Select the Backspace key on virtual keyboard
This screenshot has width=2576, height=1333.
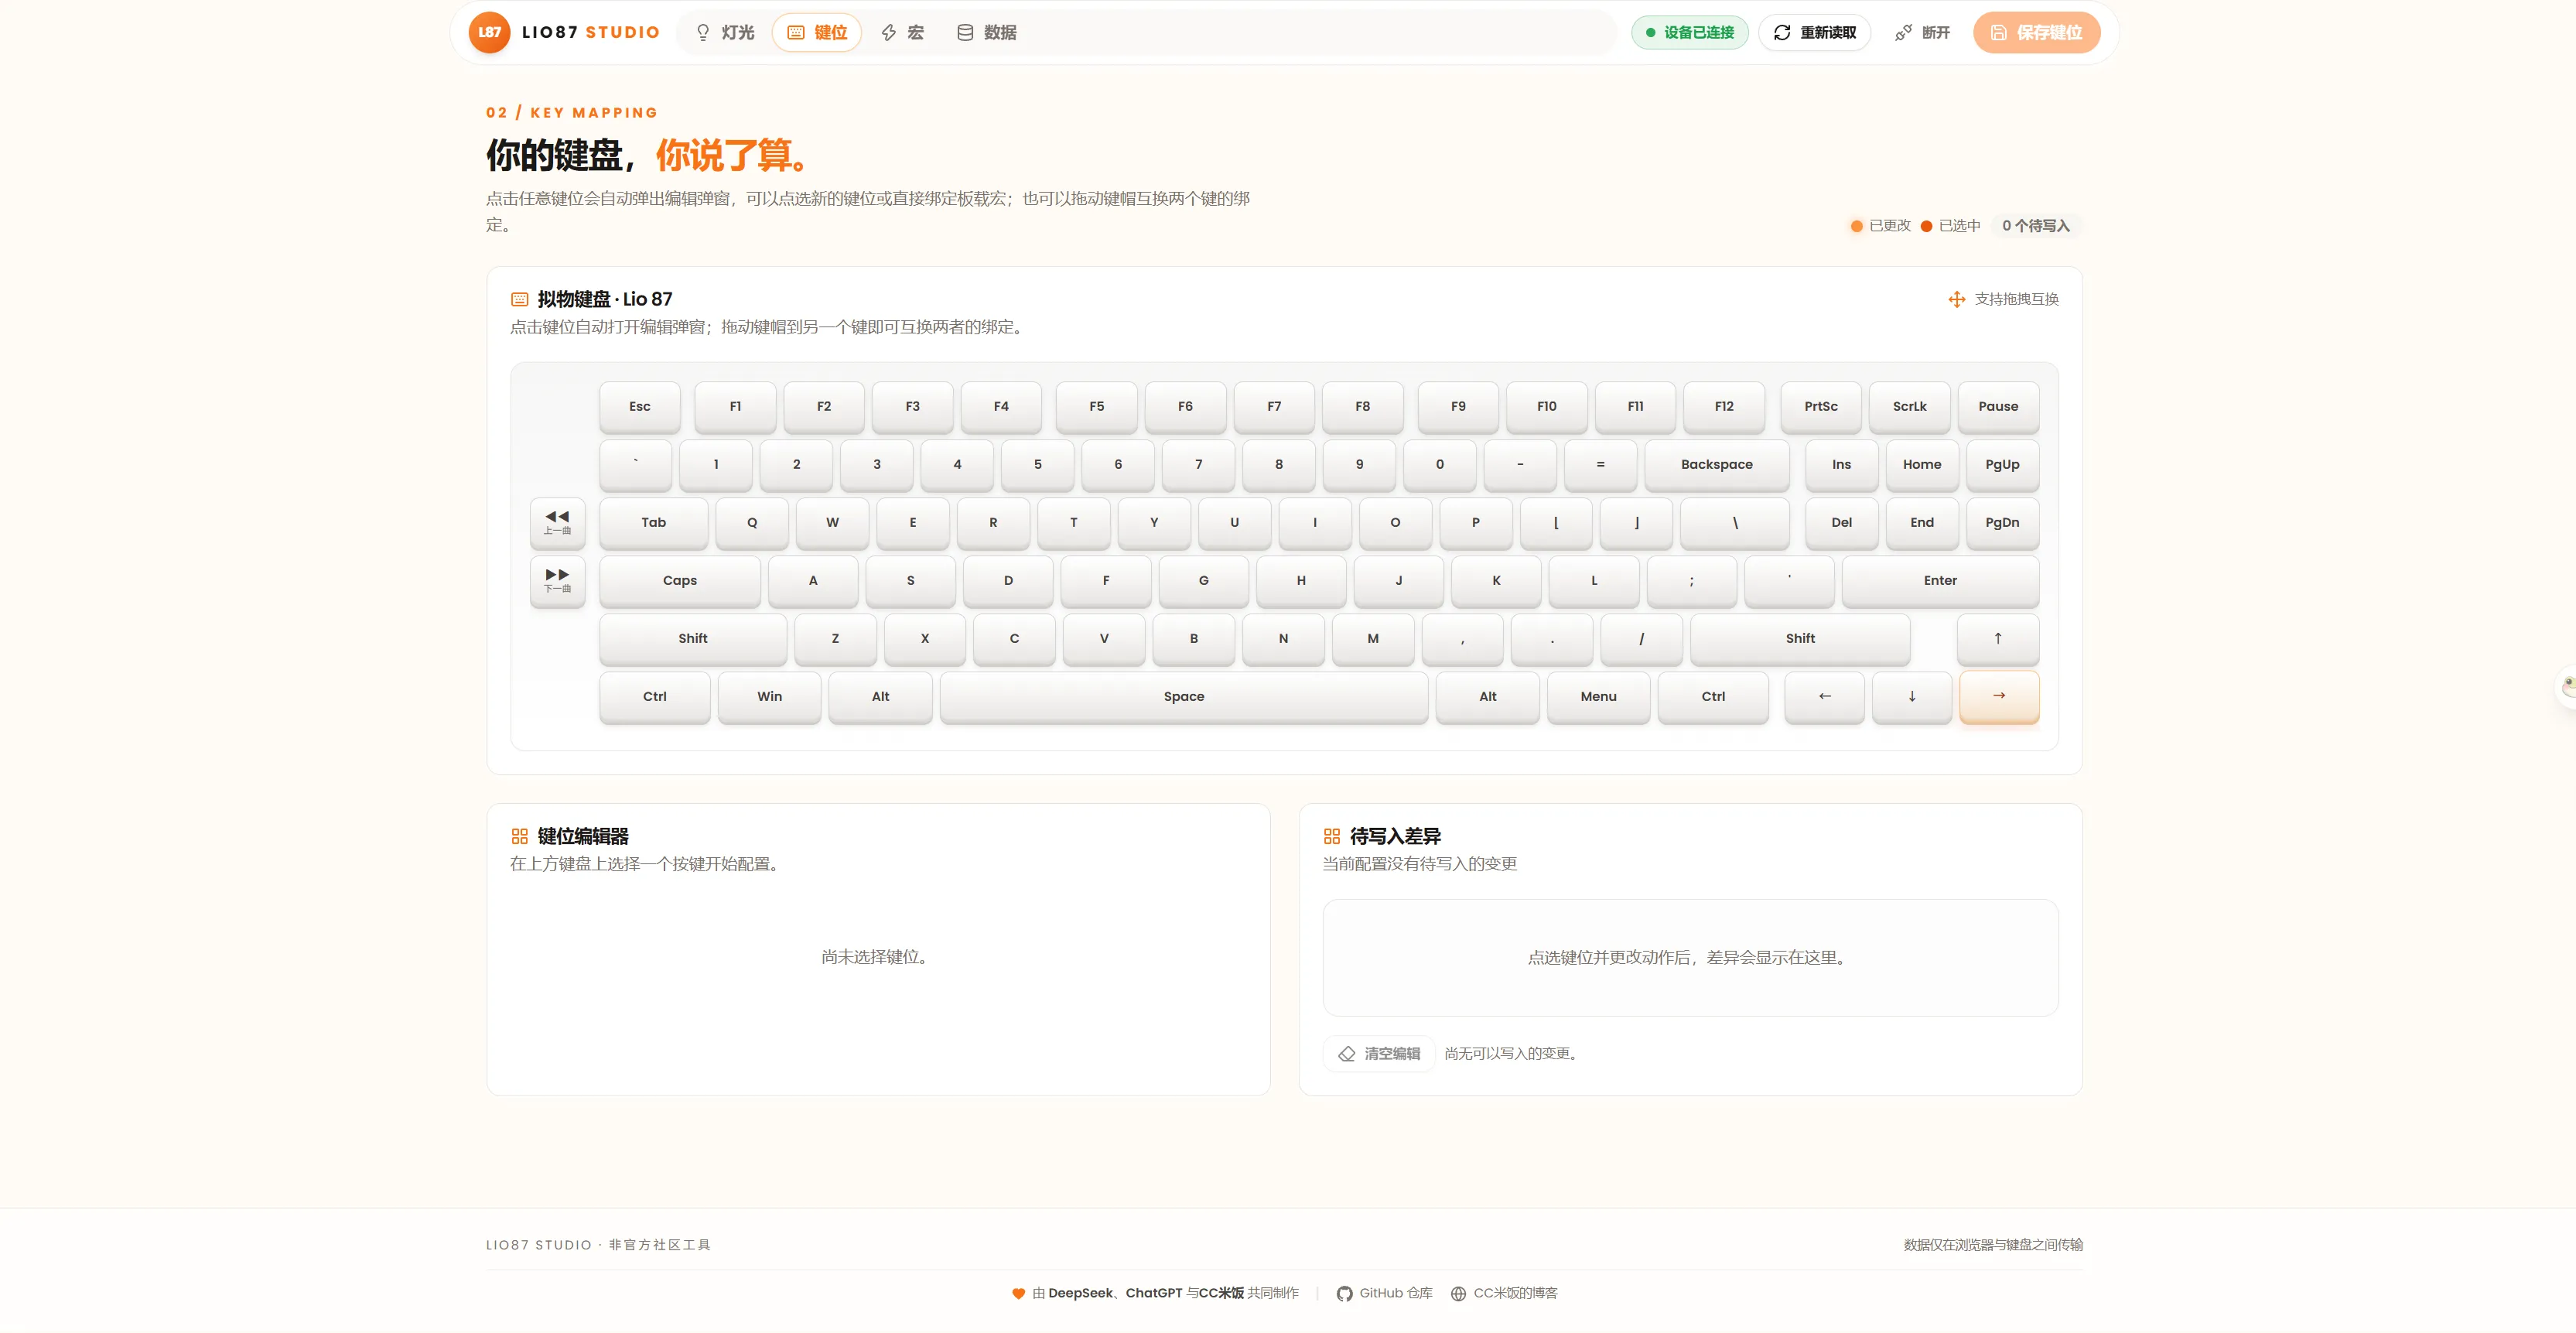point(1716,464)
